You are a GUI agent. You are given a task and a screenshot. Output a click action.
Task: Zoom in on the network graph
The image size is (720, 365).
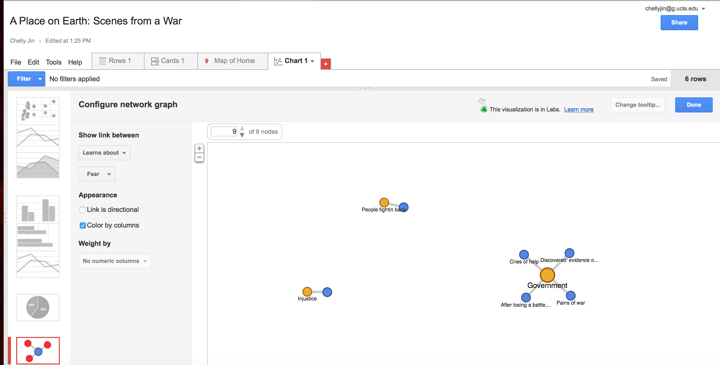pos(199,148)
